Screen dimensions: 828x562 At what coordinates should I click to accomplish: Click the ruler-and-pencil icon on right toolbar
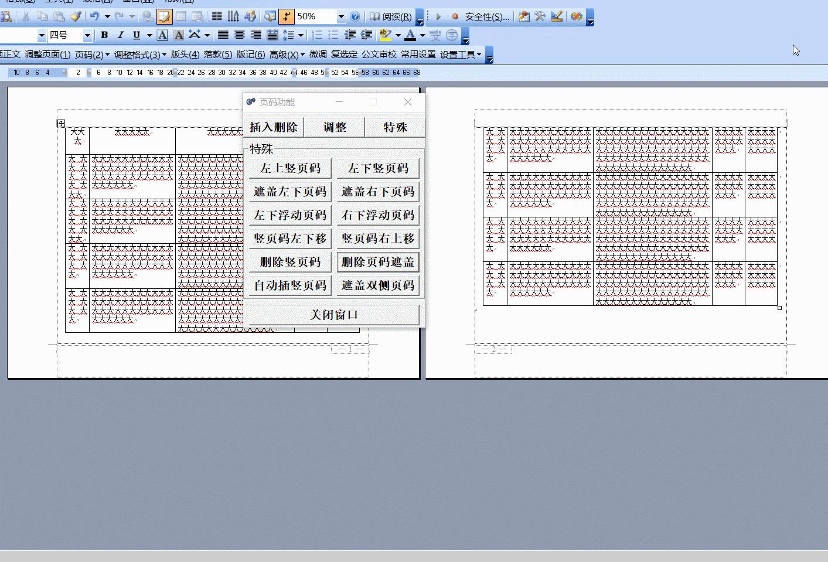557,16
